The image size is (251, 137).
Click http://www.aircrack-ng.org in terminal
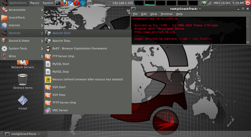(154, 32)
